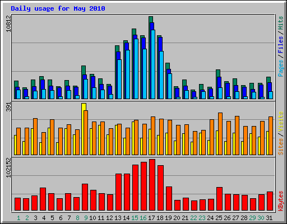
Task: Click day label 26 on the x-axis
Action: coord(227,218)
